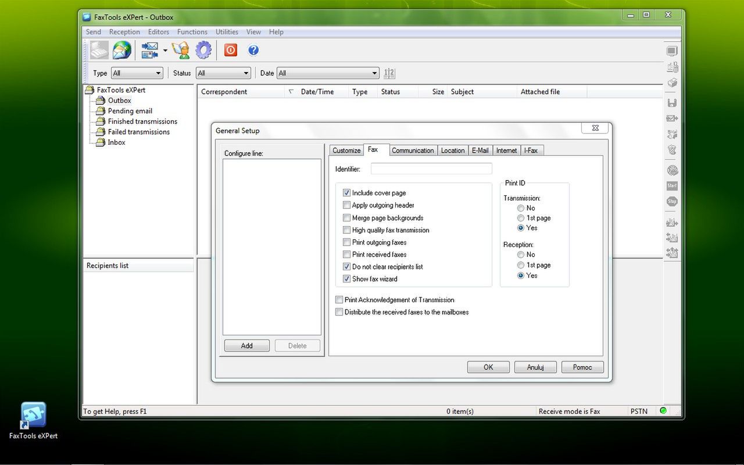This screenshot has width=744, height=465.
Task: Click the Anuluj cancel button
Action: (535, 367)
